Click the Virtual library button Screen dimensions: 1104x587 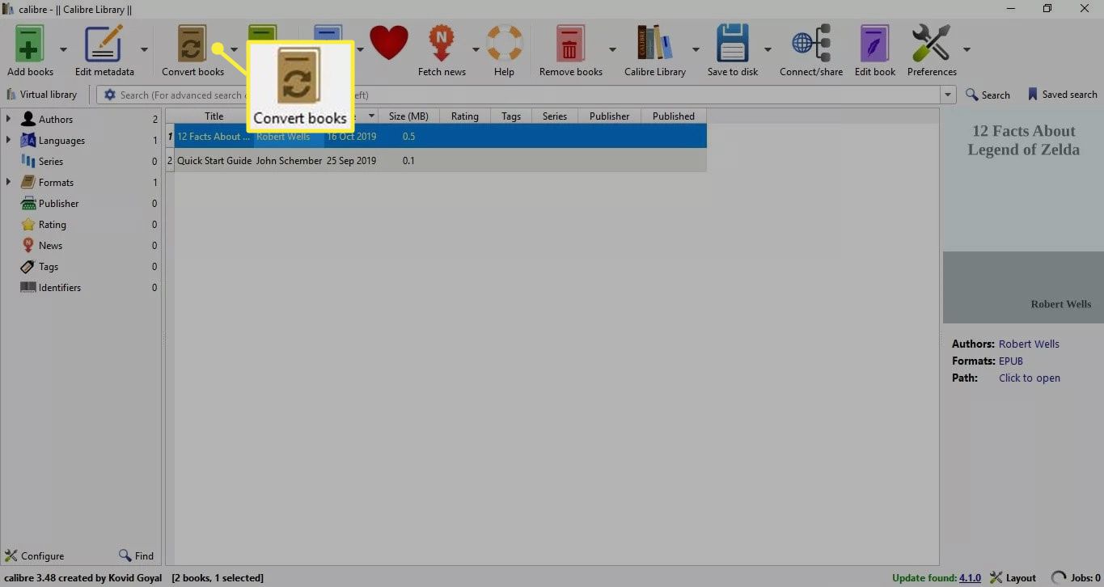42,95
